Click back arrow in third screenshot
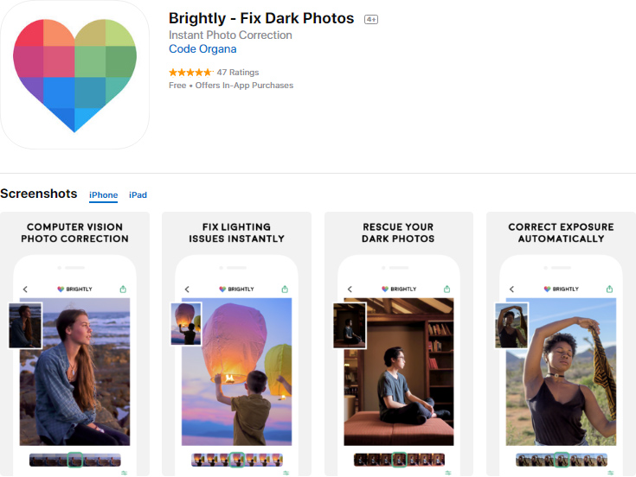The height and width of the screenshot is (477, 636). [350, 289]
